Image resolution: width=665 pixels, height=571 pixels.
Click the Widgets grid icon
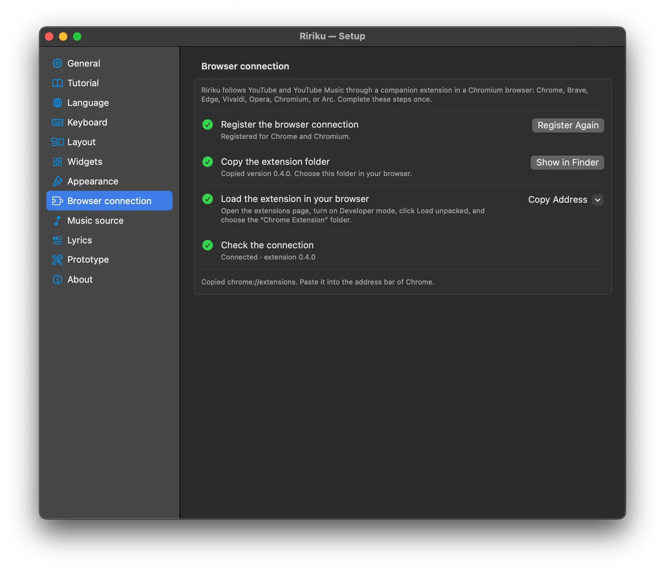click(57, 162)
